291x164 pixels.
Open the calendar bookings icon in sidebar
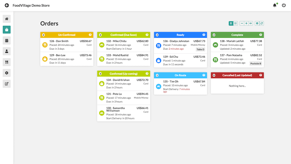(6, 40)
